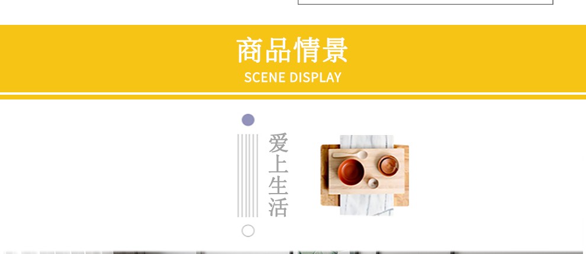Click the marble slab above the tray
The image size is (586, 254).
366,142
